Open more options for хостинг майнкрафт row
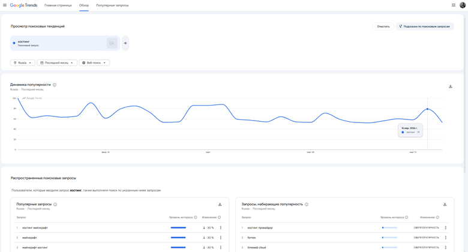 (x=221, y=228)
